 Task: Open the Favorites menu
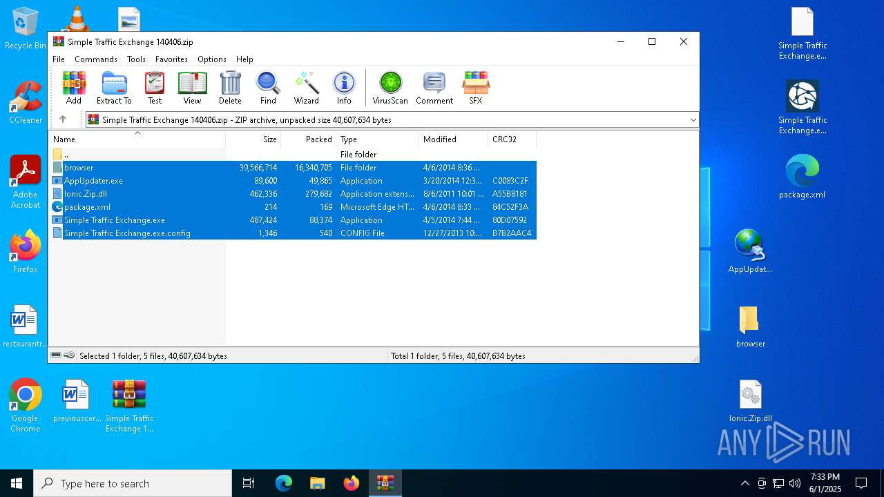pos(171,59)
